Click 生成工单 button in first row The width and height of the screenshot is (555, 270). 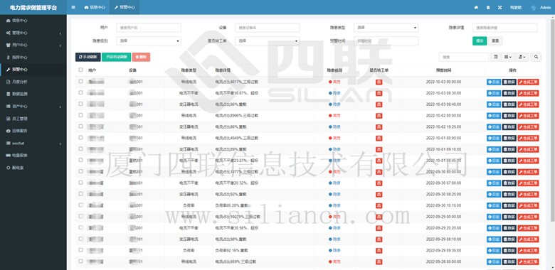[529, 82]
